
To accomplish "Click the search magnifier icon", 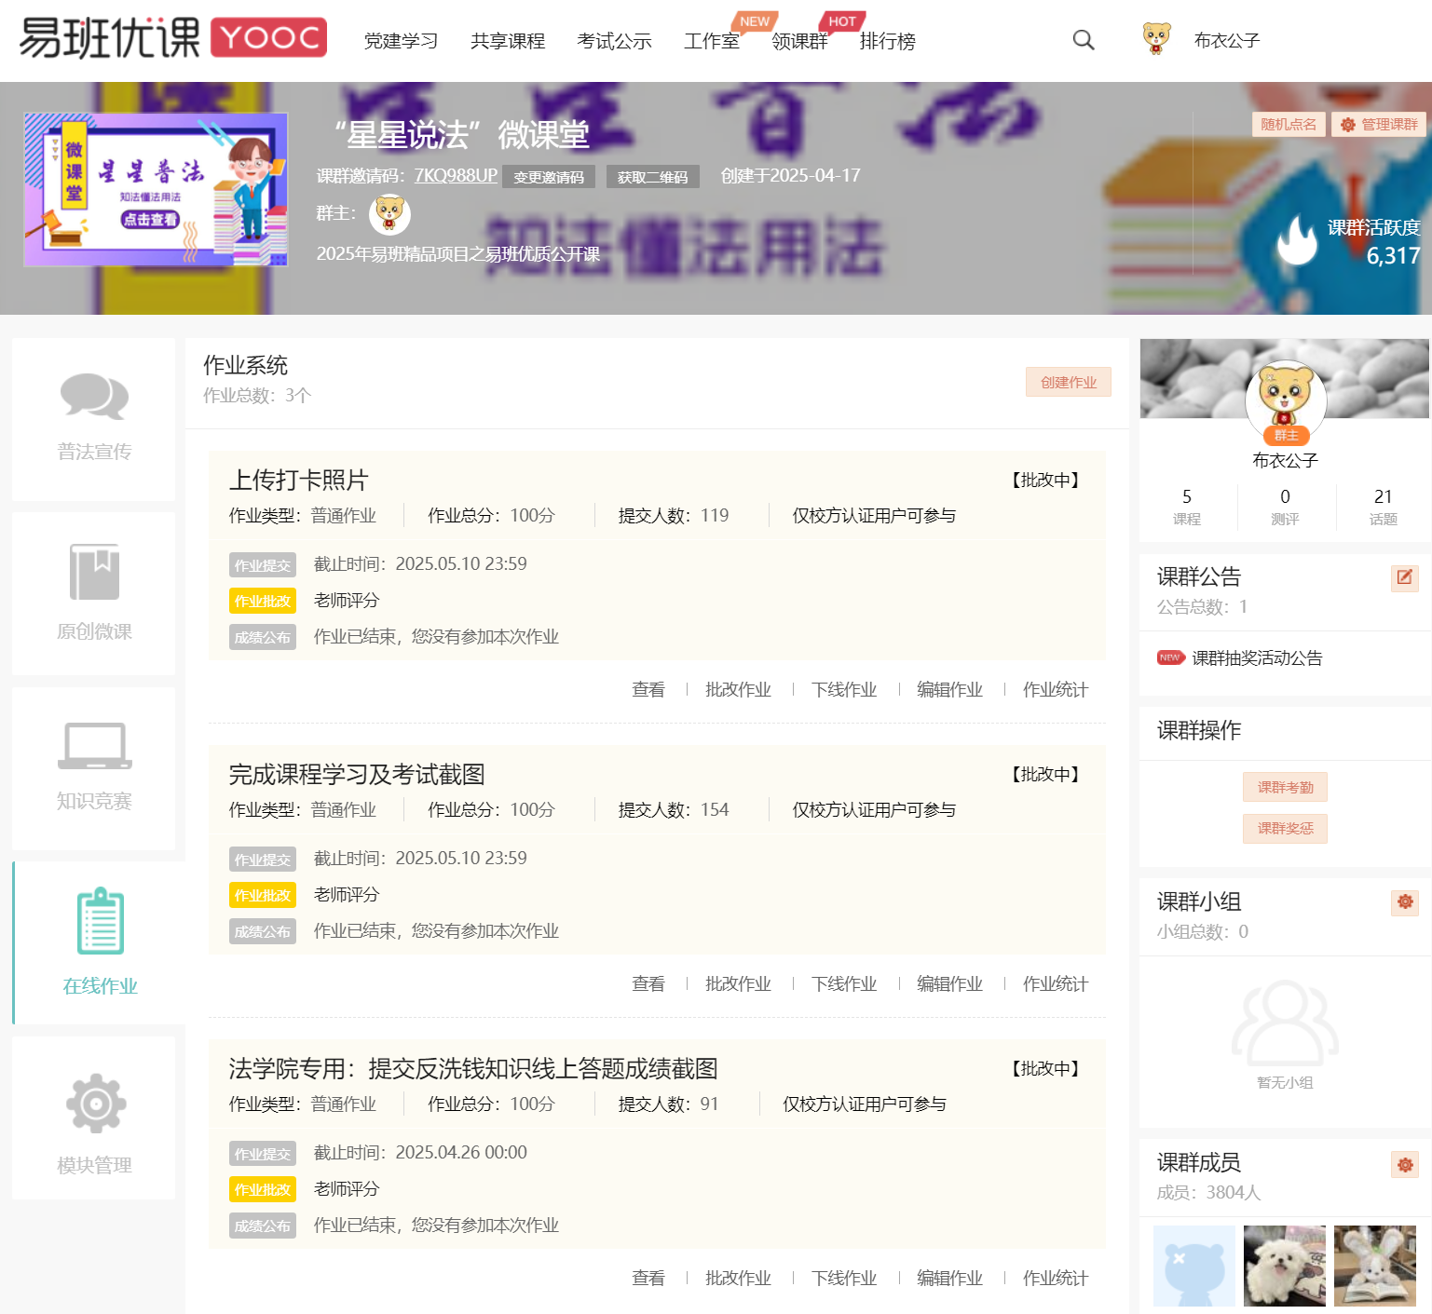I will [1083, 40].
